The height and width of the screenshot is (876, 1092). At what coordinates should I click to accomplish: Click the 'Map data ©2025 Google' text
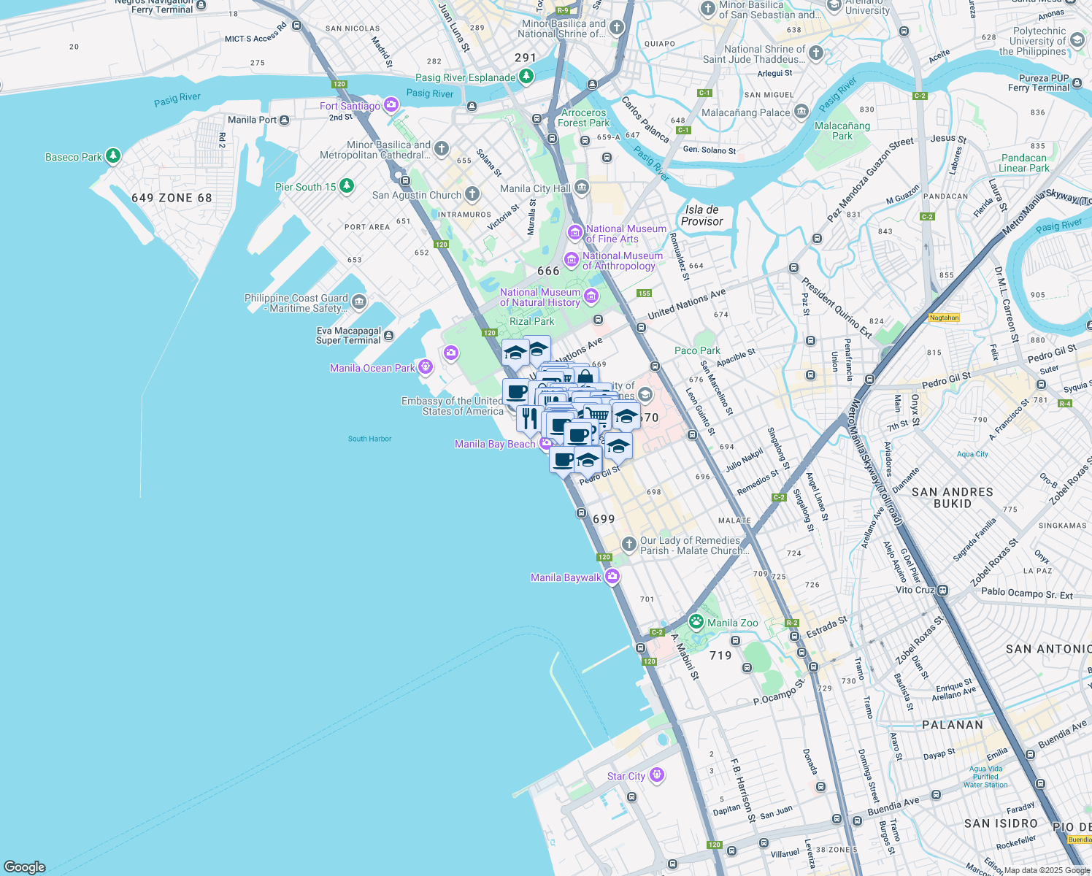pos(1047,870)
